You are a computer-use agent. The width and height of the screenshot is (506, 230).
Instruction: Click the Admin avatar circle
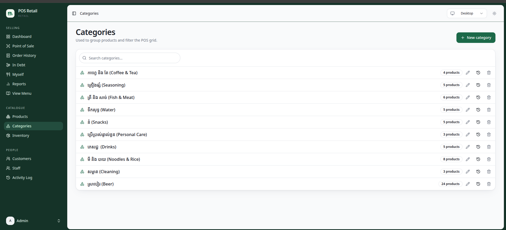tap(10, 221)
